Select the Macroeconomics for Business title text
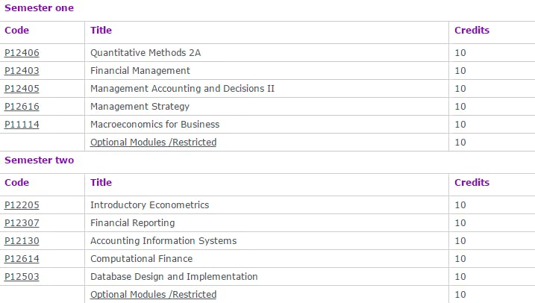 point(154,125)
